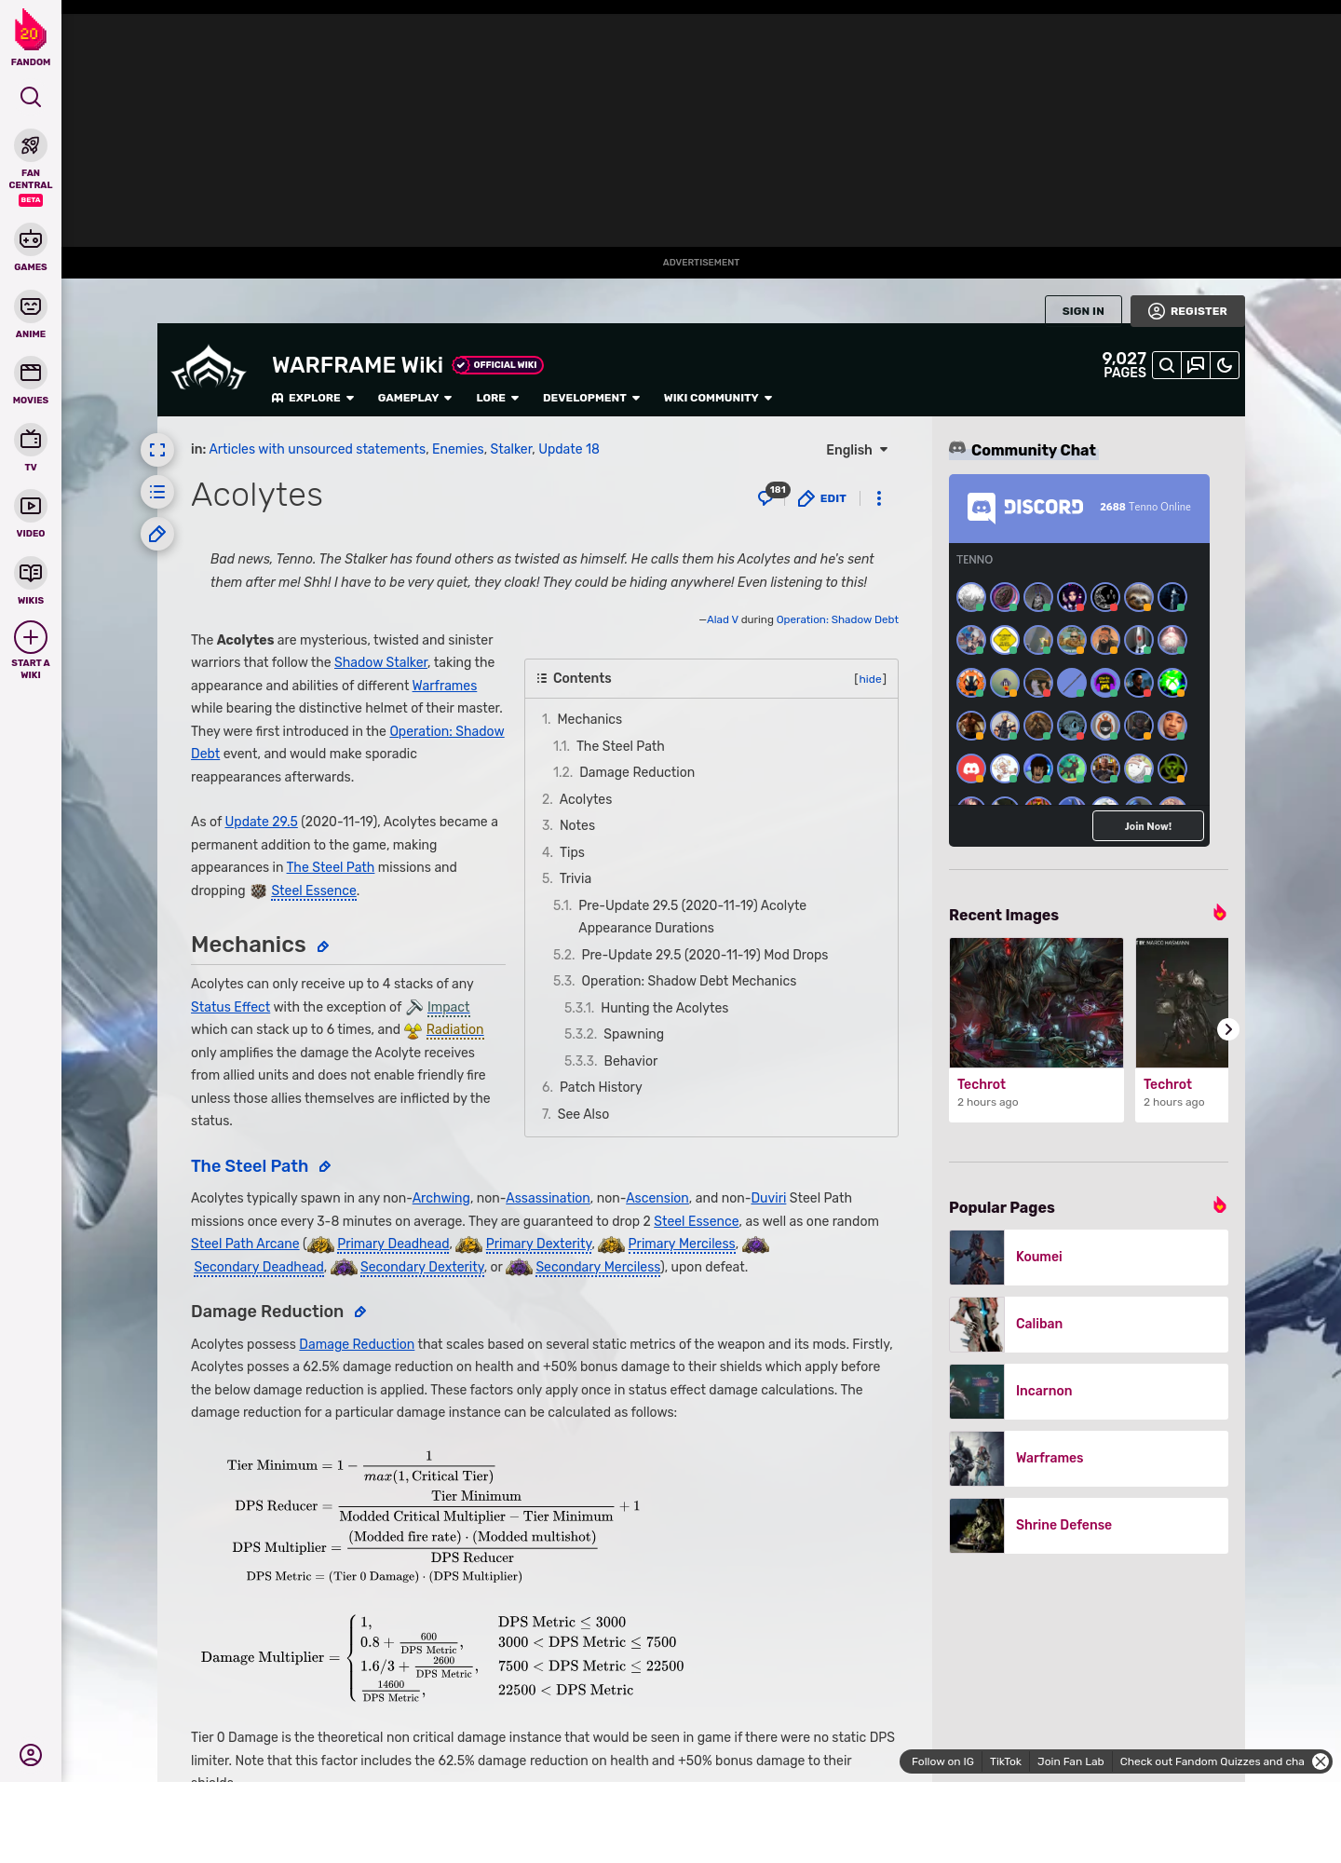Click the floating pencil edit icon
The height and width of the screenshot is (1863, 1341).
157,534
